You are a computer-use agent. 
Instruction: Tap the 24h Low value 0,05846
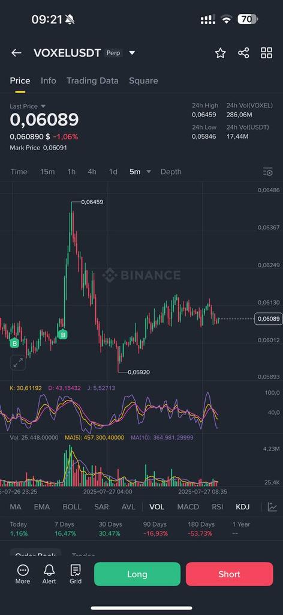point(204,136)
